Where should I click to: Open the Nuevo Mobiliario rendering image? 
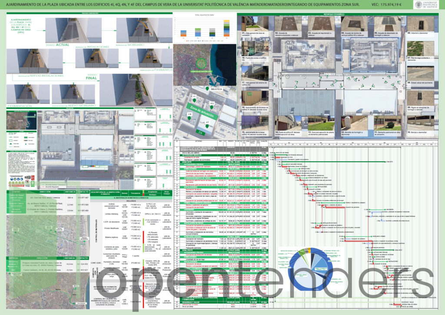click(73, 94)
